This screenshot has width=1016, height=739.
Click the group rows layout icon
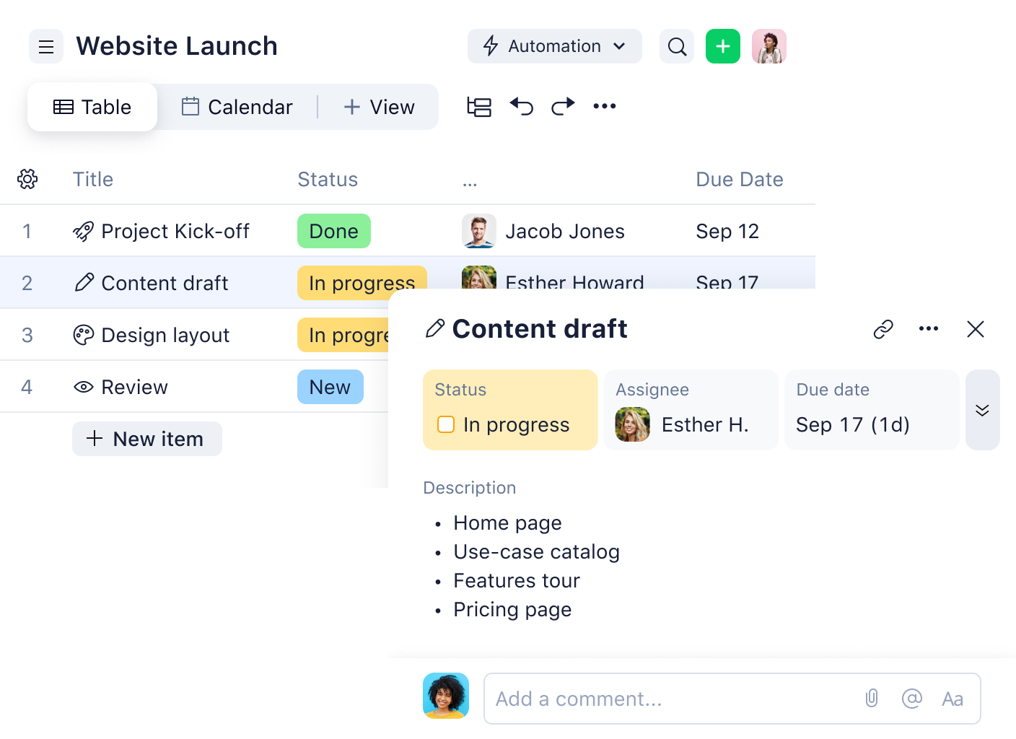479,107
